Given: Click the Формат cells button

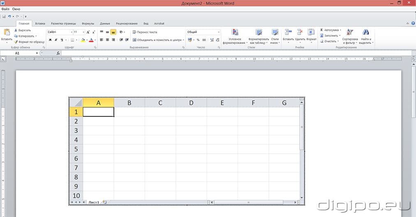Looking at the screenshot, I should [x=311, y=35].
